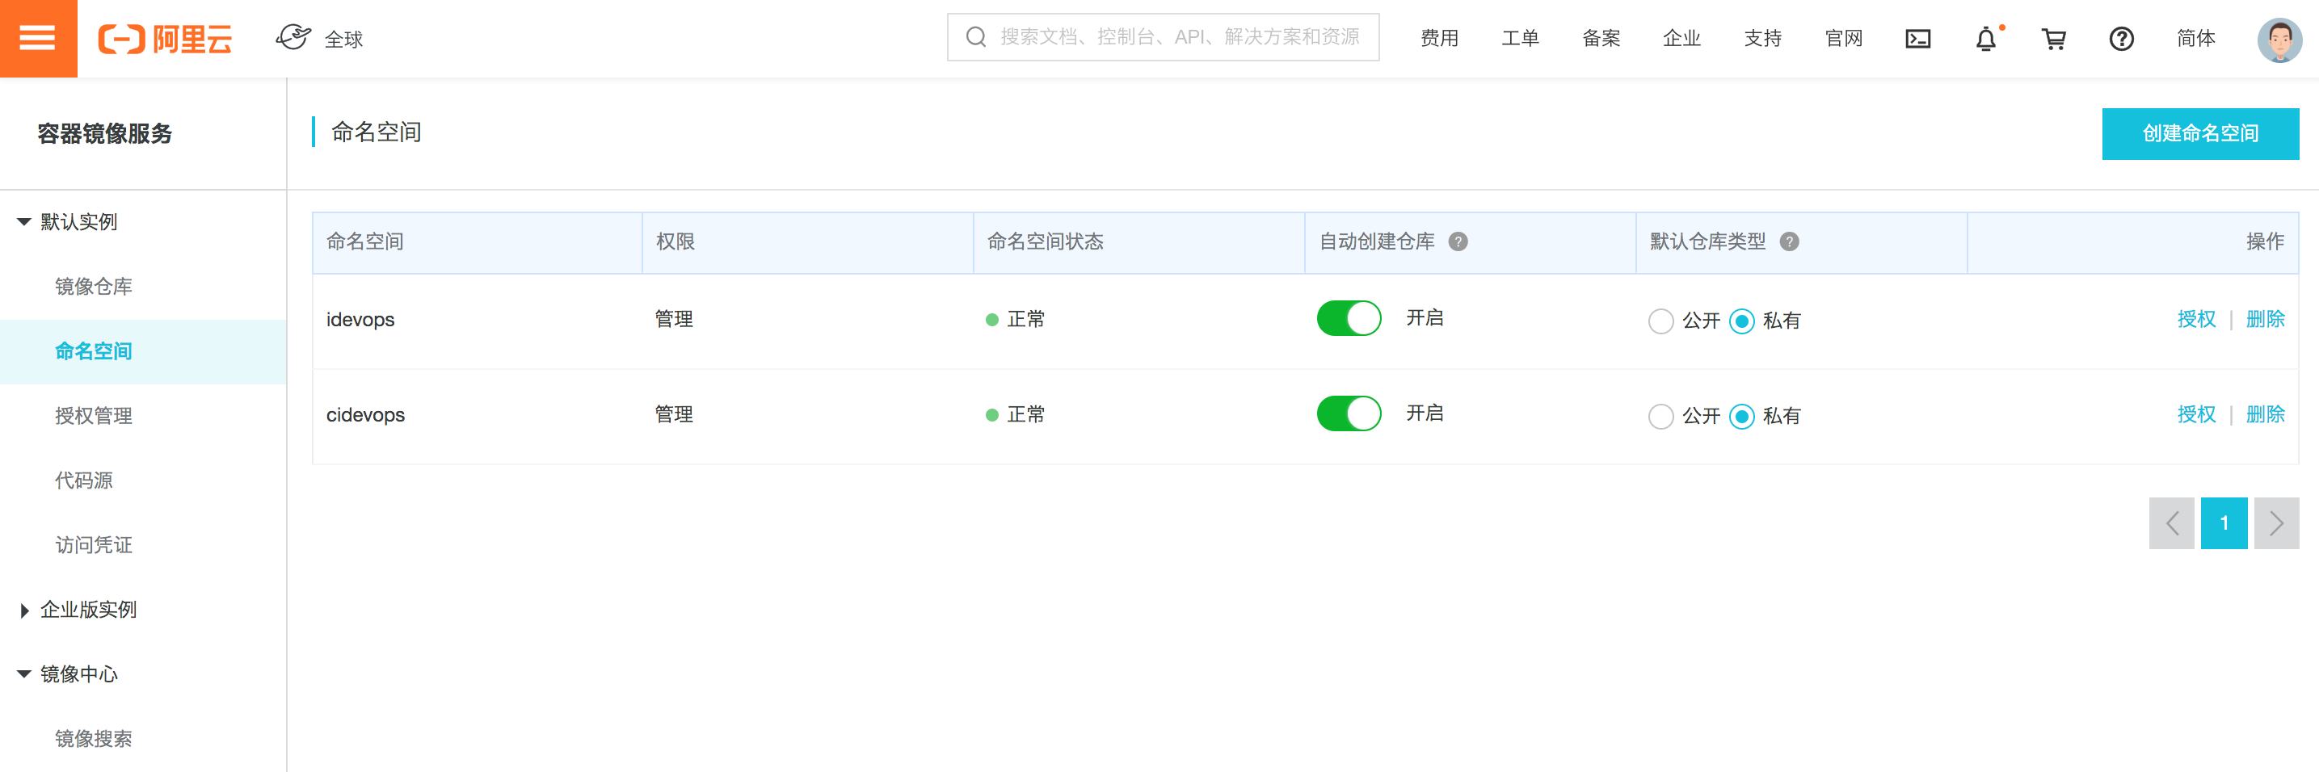Click the help question mark in top bar
Screen dimensions: 2319x772
[x=2121, y=39]
